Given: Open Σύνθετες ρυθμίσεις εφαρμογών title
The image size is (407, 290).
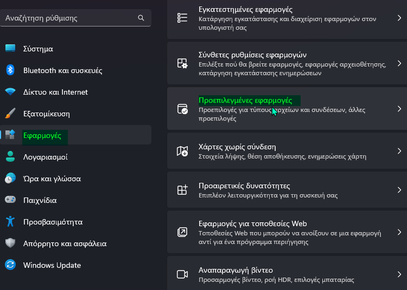Looking at the screenshot, I should coord(252,55).
